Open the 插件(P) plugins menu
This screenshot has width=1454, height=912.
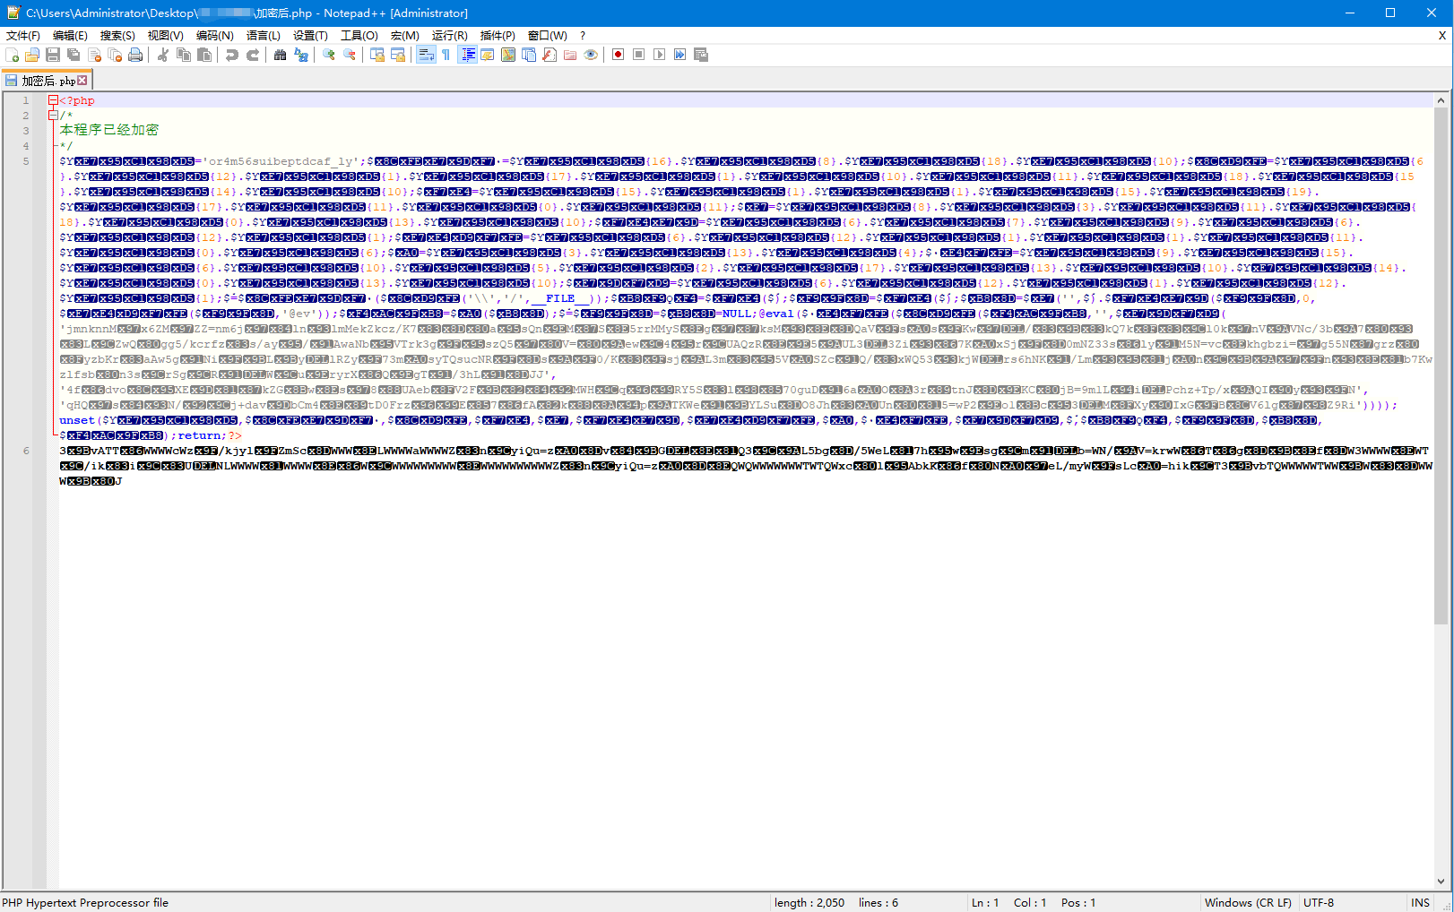click(x=498, y=36)
